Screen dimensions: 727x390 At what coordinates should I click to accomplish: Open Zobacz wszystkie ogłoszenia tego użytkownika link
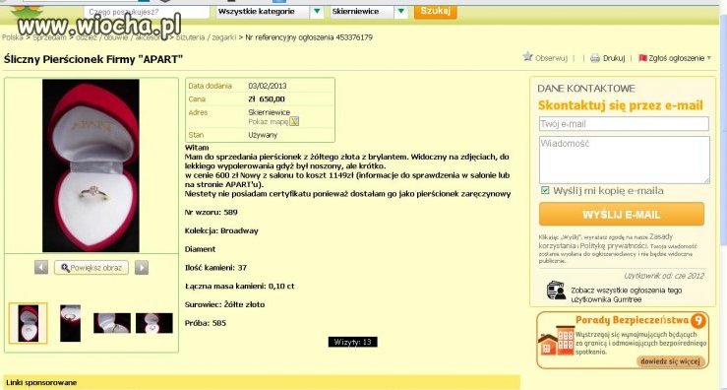click(626, 294)
